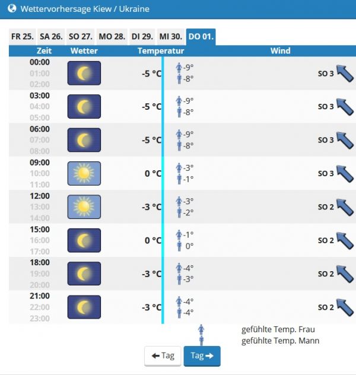Screen dimensions: 356x375
Task: Click the wind direction arrow at 15:00
Action: pyautogui.click(x=344, y=240)
